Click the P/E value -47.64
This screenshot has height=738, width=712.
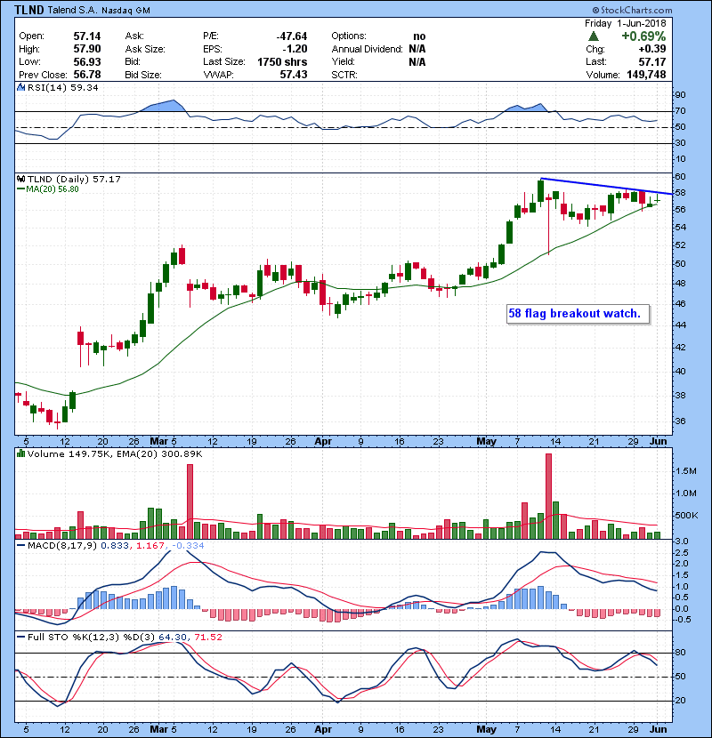point(291,36)
